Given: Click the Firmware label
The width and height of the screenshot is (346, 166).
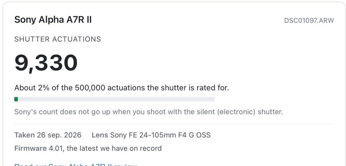Looking at the screenshot, I should click(30, 148).
